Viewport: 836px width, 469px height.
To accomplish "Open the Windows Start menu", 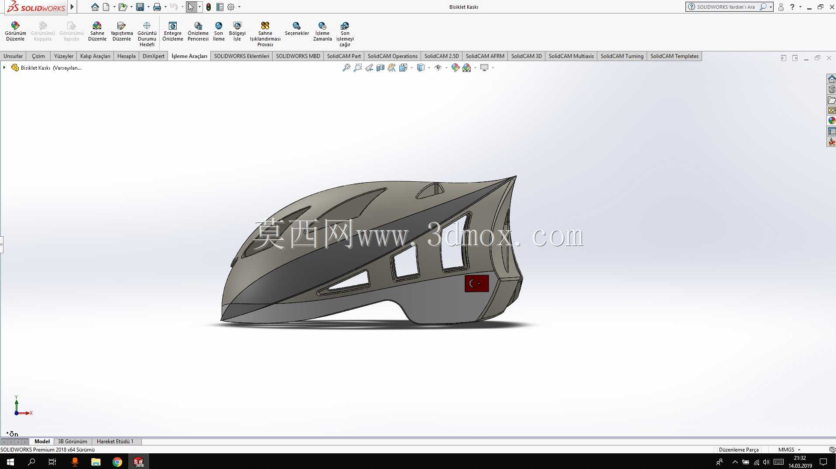I will pos(10,462).
